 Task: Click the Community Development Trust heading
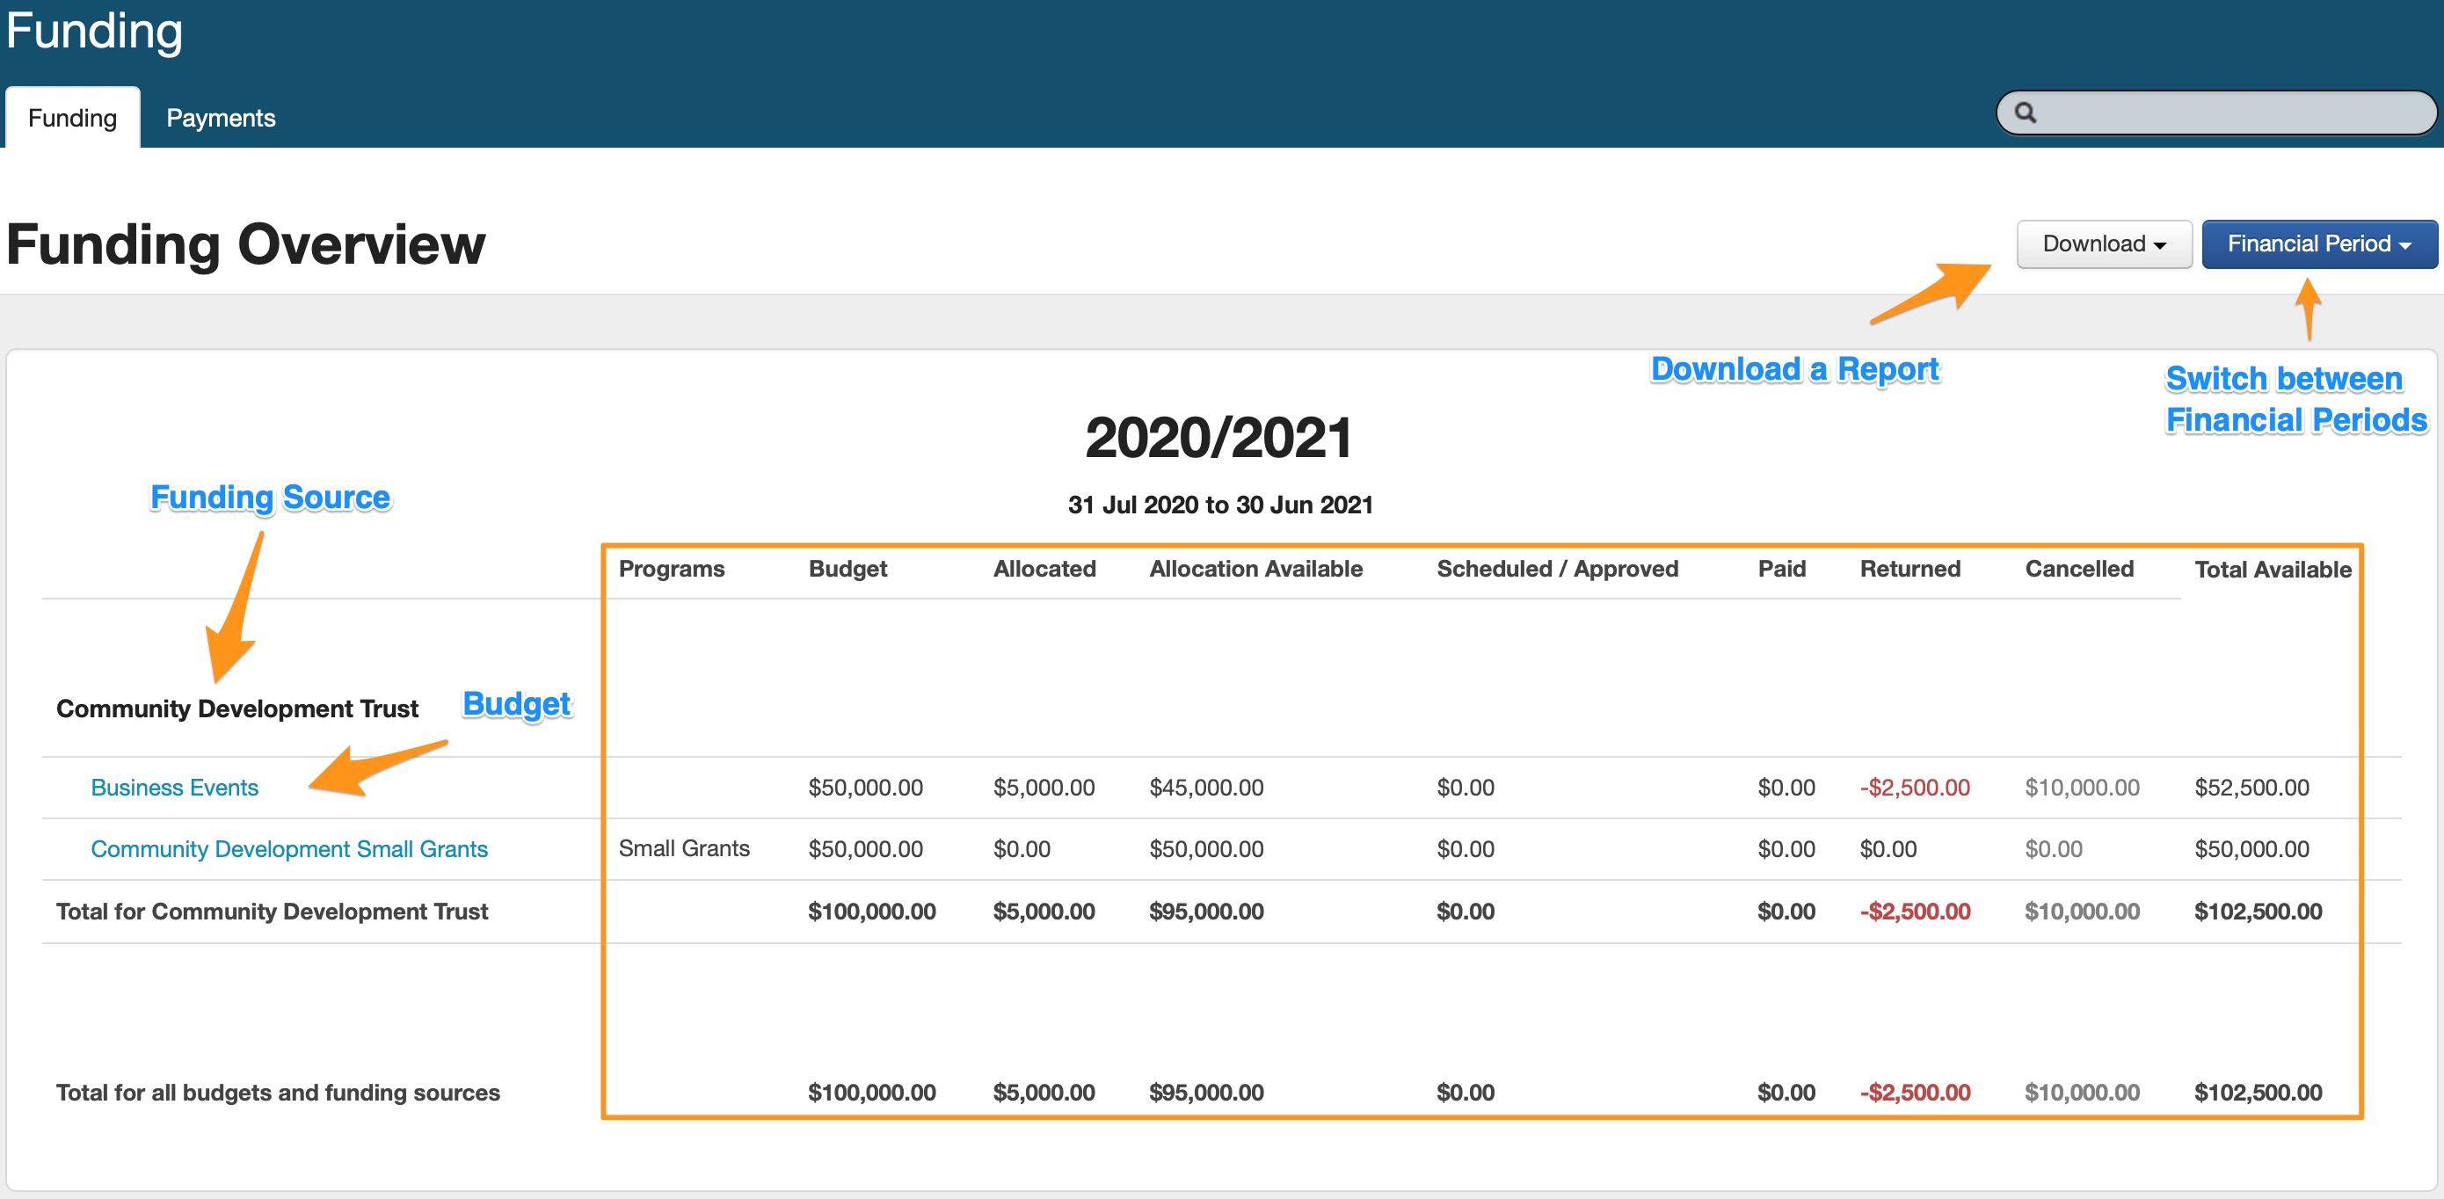click(x=237, y=708)
